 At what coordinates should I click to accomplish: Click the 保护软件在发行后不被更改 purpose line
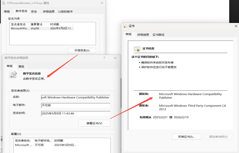point(159,67)
